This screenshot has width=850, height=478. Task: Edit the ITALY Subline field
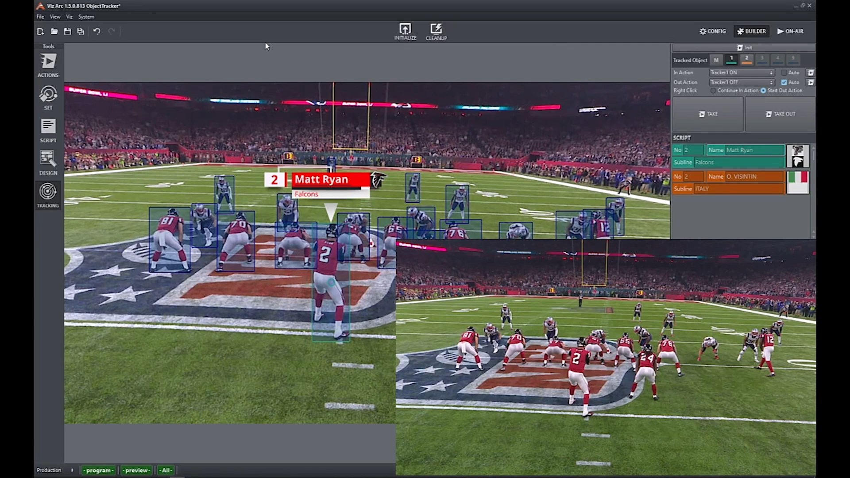click(x=738, y=189)
